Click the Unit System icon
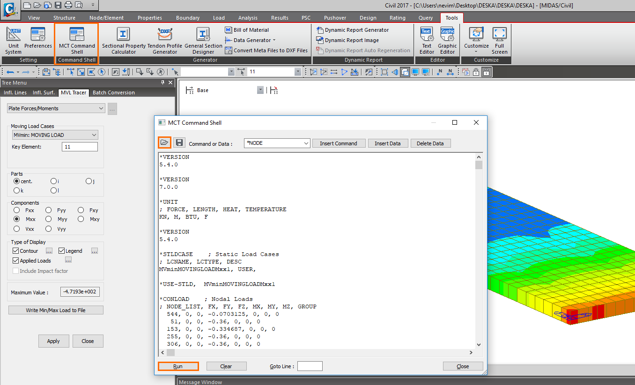This screenshot has width=635, height=385. point(14,40)
